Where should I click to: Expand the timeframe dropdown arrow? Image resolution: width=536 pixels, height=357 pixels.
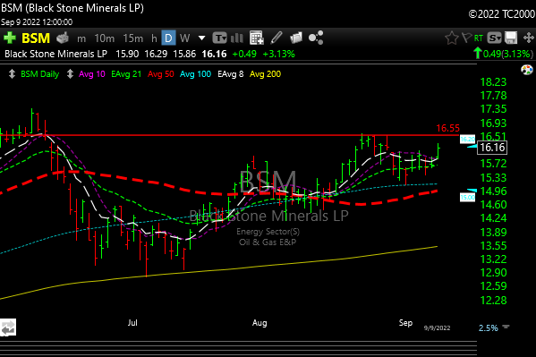click(x=201, y=38)
